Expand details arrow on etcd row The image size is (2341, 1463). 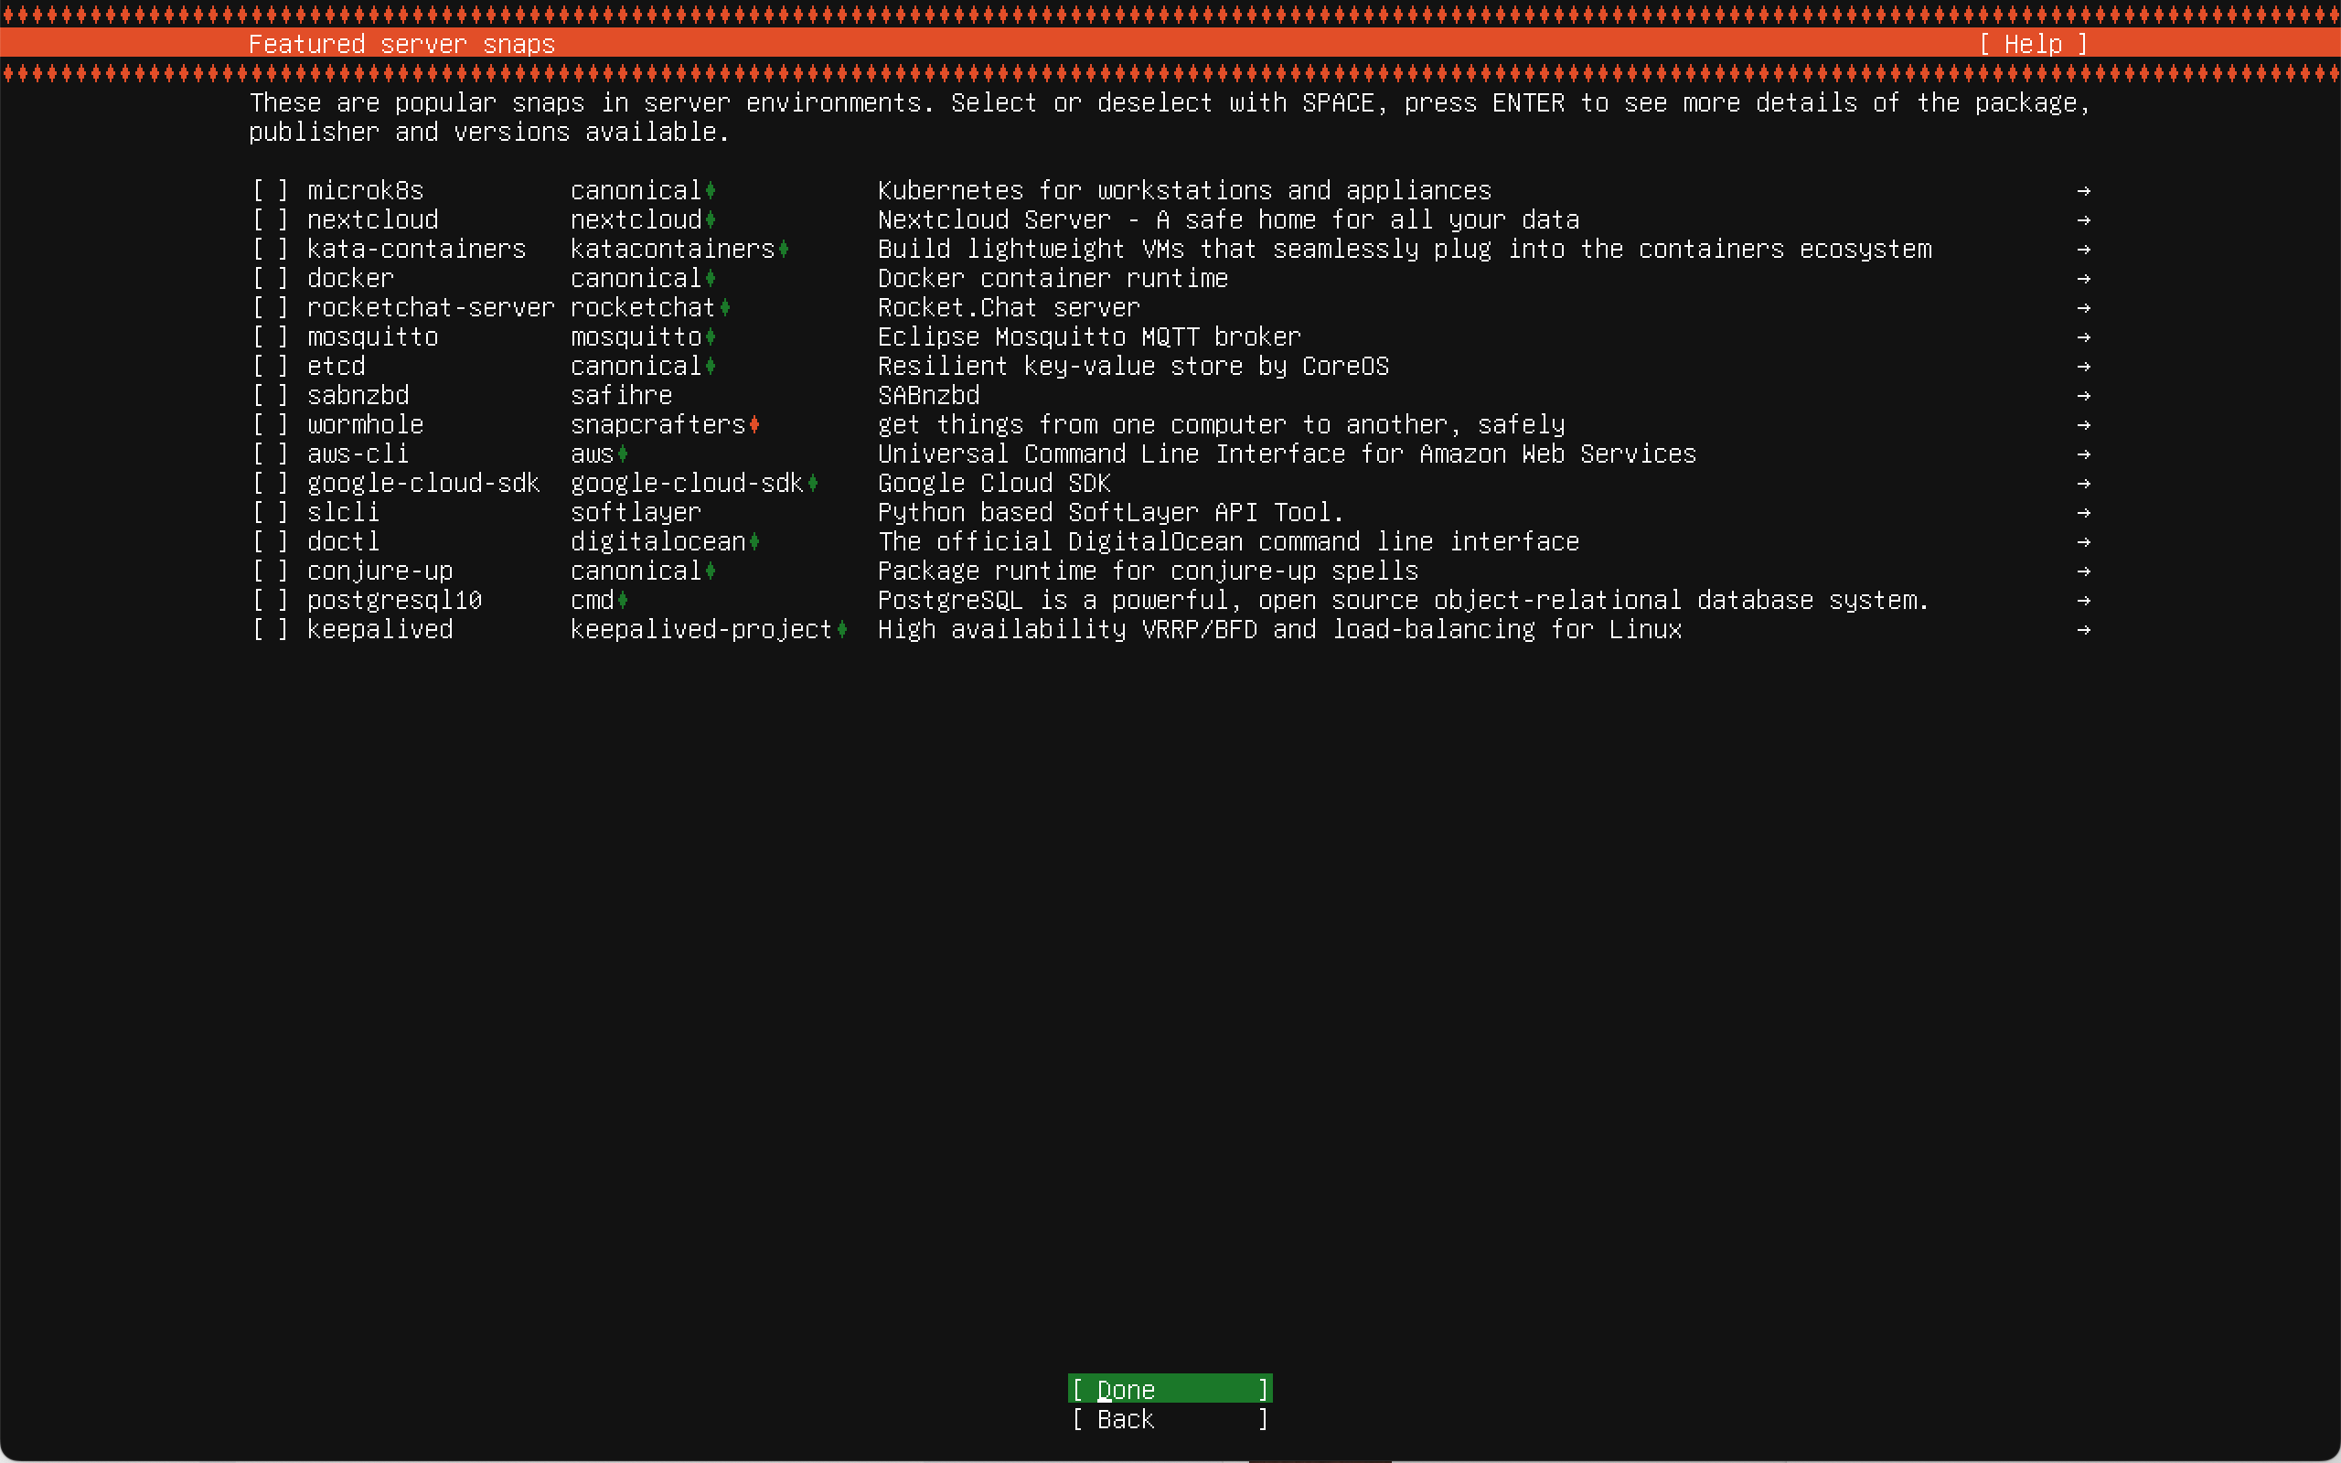click(2084, 366)
